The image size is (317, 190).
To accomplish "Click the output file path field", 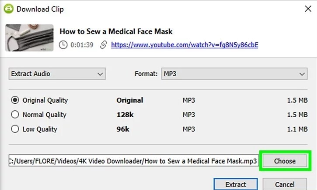I will [134, 160].
